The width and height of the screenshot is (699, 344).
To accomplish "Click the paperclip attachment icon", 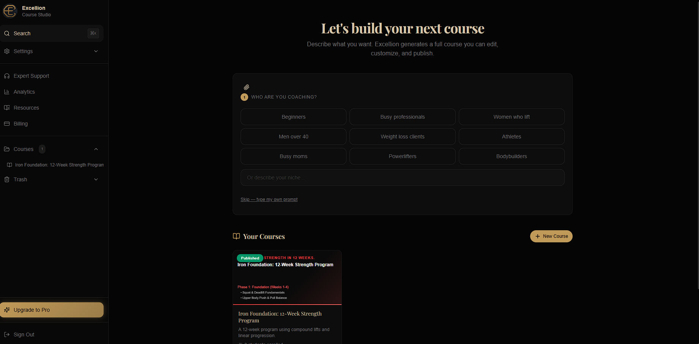I will 247,87.
